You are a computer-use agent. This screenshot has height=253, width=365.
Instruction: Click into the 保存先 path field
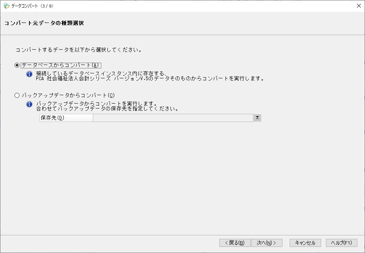point(173,118)
